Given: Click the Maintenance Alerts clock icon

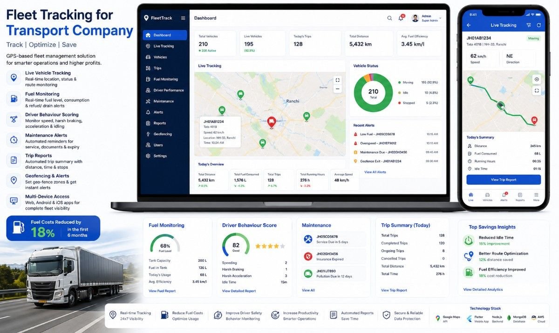Looking at the screenshot, I should [x=14, y=139].
